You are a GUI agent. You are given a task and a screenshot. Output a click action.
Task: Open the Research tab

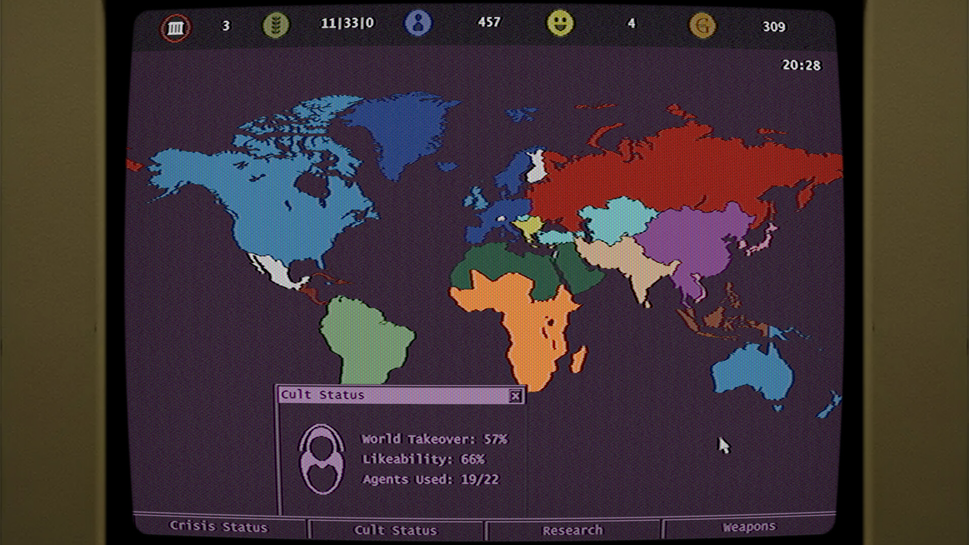click(x=572, y=530)
